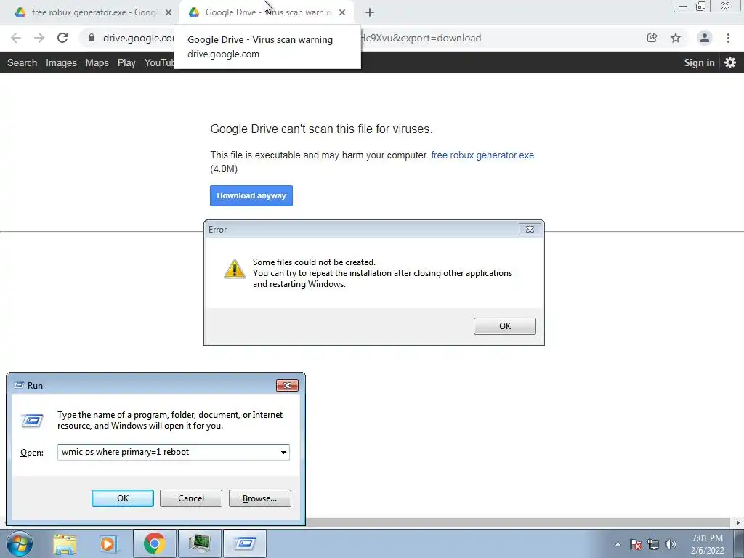This screenshot has width=744, height=558.
Task: Open Maps in Google top bar
Action: tap(97, 62)
